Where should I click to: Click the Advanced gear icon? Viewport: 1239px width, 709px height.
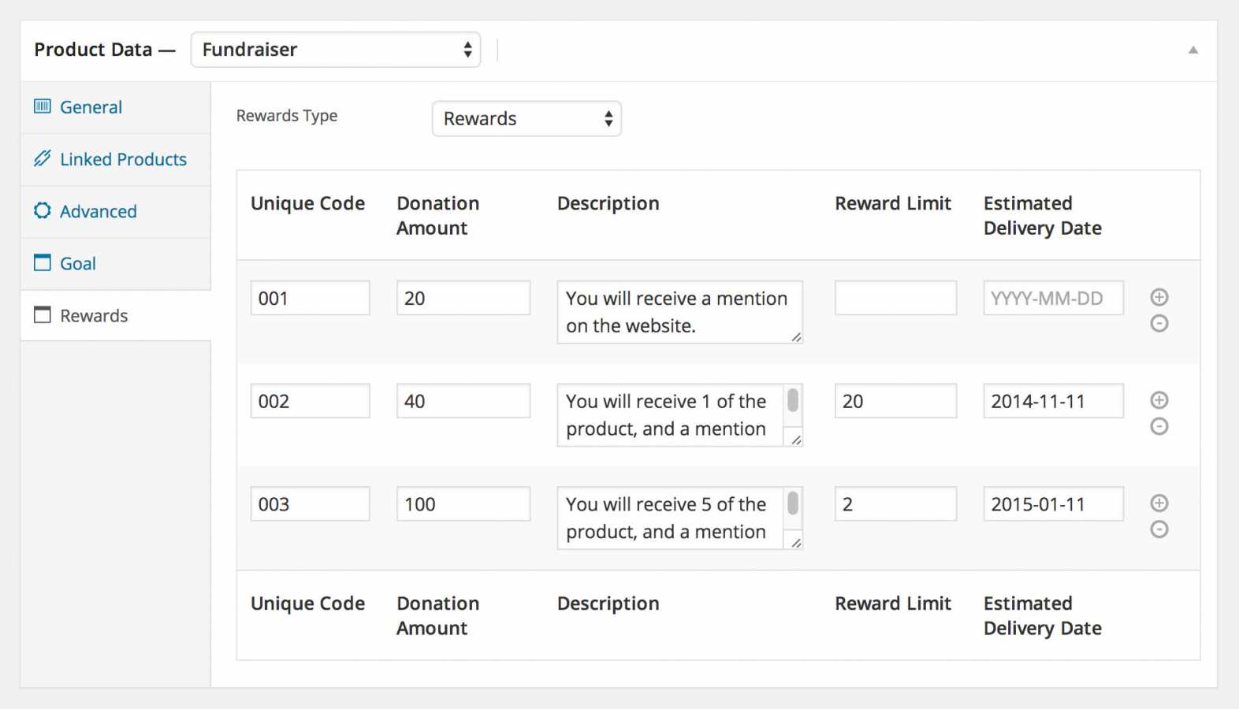[x=43, y=210]
